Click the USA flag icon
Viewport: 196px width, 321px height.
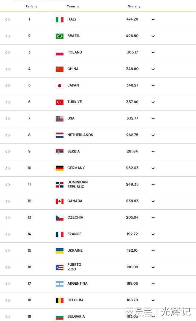pyautogui.click(x=59, y=119)
